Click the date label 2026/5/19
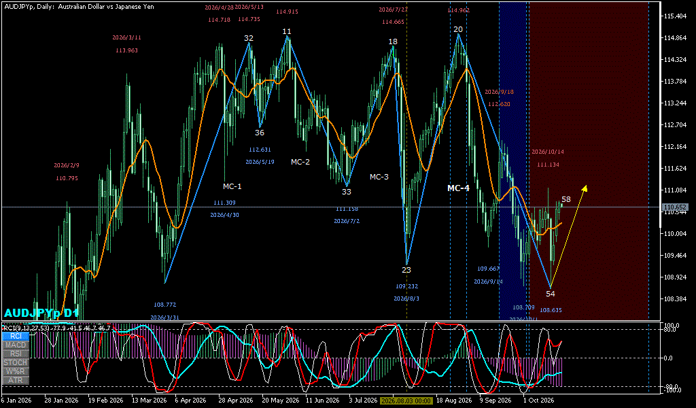Screen dimensions: 696x408 tap(260, 162)
